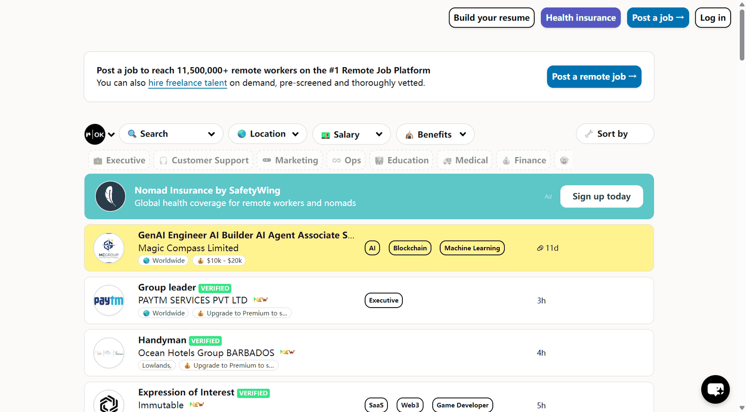Click the Lowlands location tag
Screen dimensions: 746x412
click(x=157, y=365)
